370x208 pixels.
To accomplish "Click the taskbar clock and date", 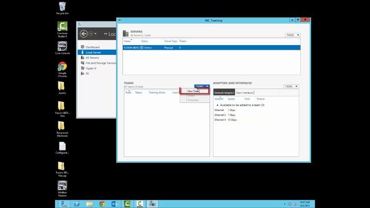I will pyautogui.click(x=305, y=204).
